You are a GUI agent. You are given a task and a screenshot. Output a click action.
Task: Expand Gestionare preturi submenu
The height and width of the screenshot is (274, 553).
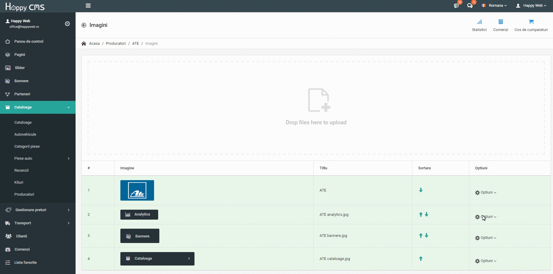tap(38, 210)
